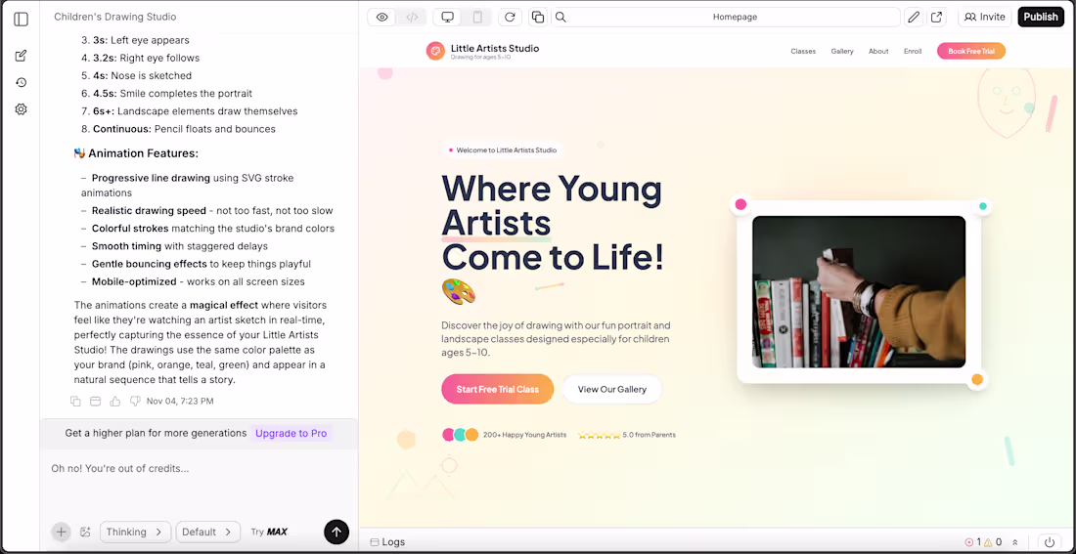
Task: Click the pages copy icon beside refresh
Action: pyautogui.click(x=538, y=18)
